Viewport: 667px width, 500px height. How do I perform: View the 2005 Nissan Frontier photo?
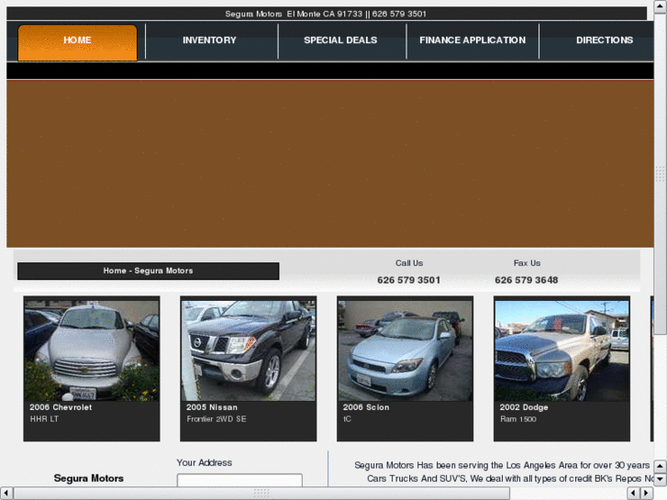pos(249,350)
